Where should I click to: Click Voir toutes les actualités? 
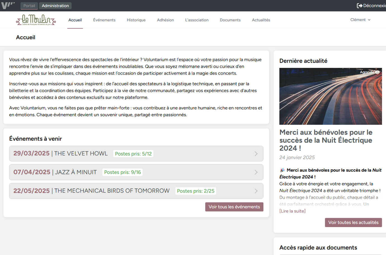pos(353,222)
